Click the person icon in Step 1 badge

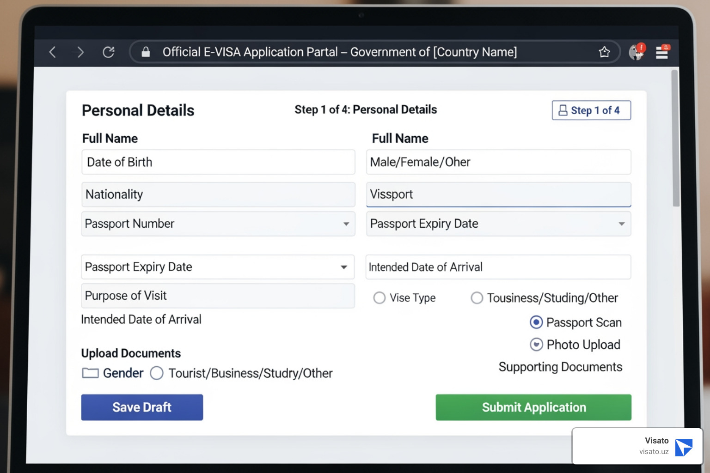coord(562,110)
